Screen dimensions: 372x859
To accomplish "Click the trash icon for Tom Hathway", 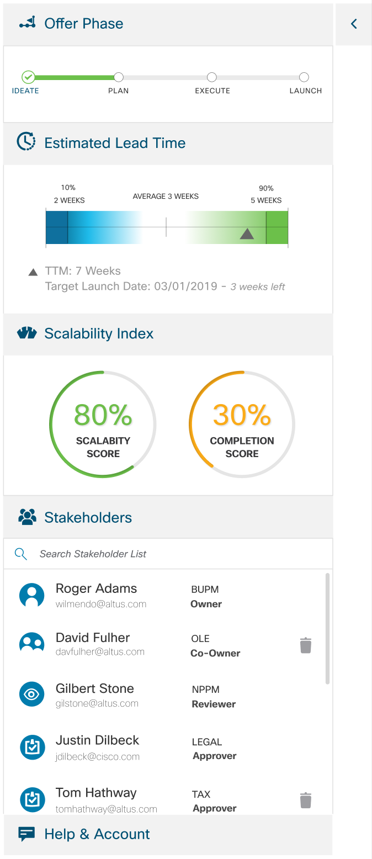I will (x=306, y=800).
